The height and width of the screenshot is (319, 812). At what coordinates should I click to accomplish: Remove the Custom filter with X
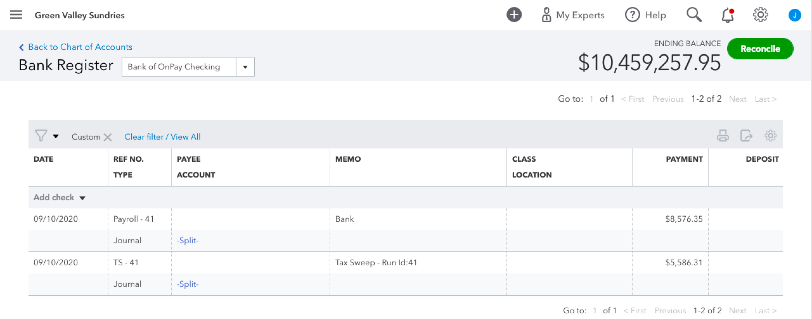coord(108,137)
